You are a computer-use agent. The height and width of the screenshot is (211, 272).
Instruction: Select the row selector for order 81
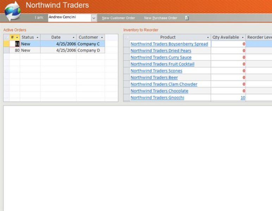tap(6, 44)
